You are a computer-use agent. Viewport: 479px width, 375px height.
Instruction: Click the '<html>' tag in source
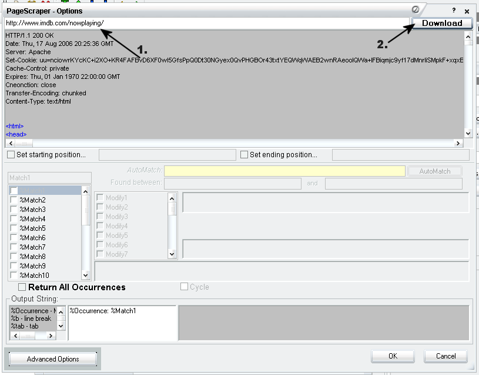15,126
